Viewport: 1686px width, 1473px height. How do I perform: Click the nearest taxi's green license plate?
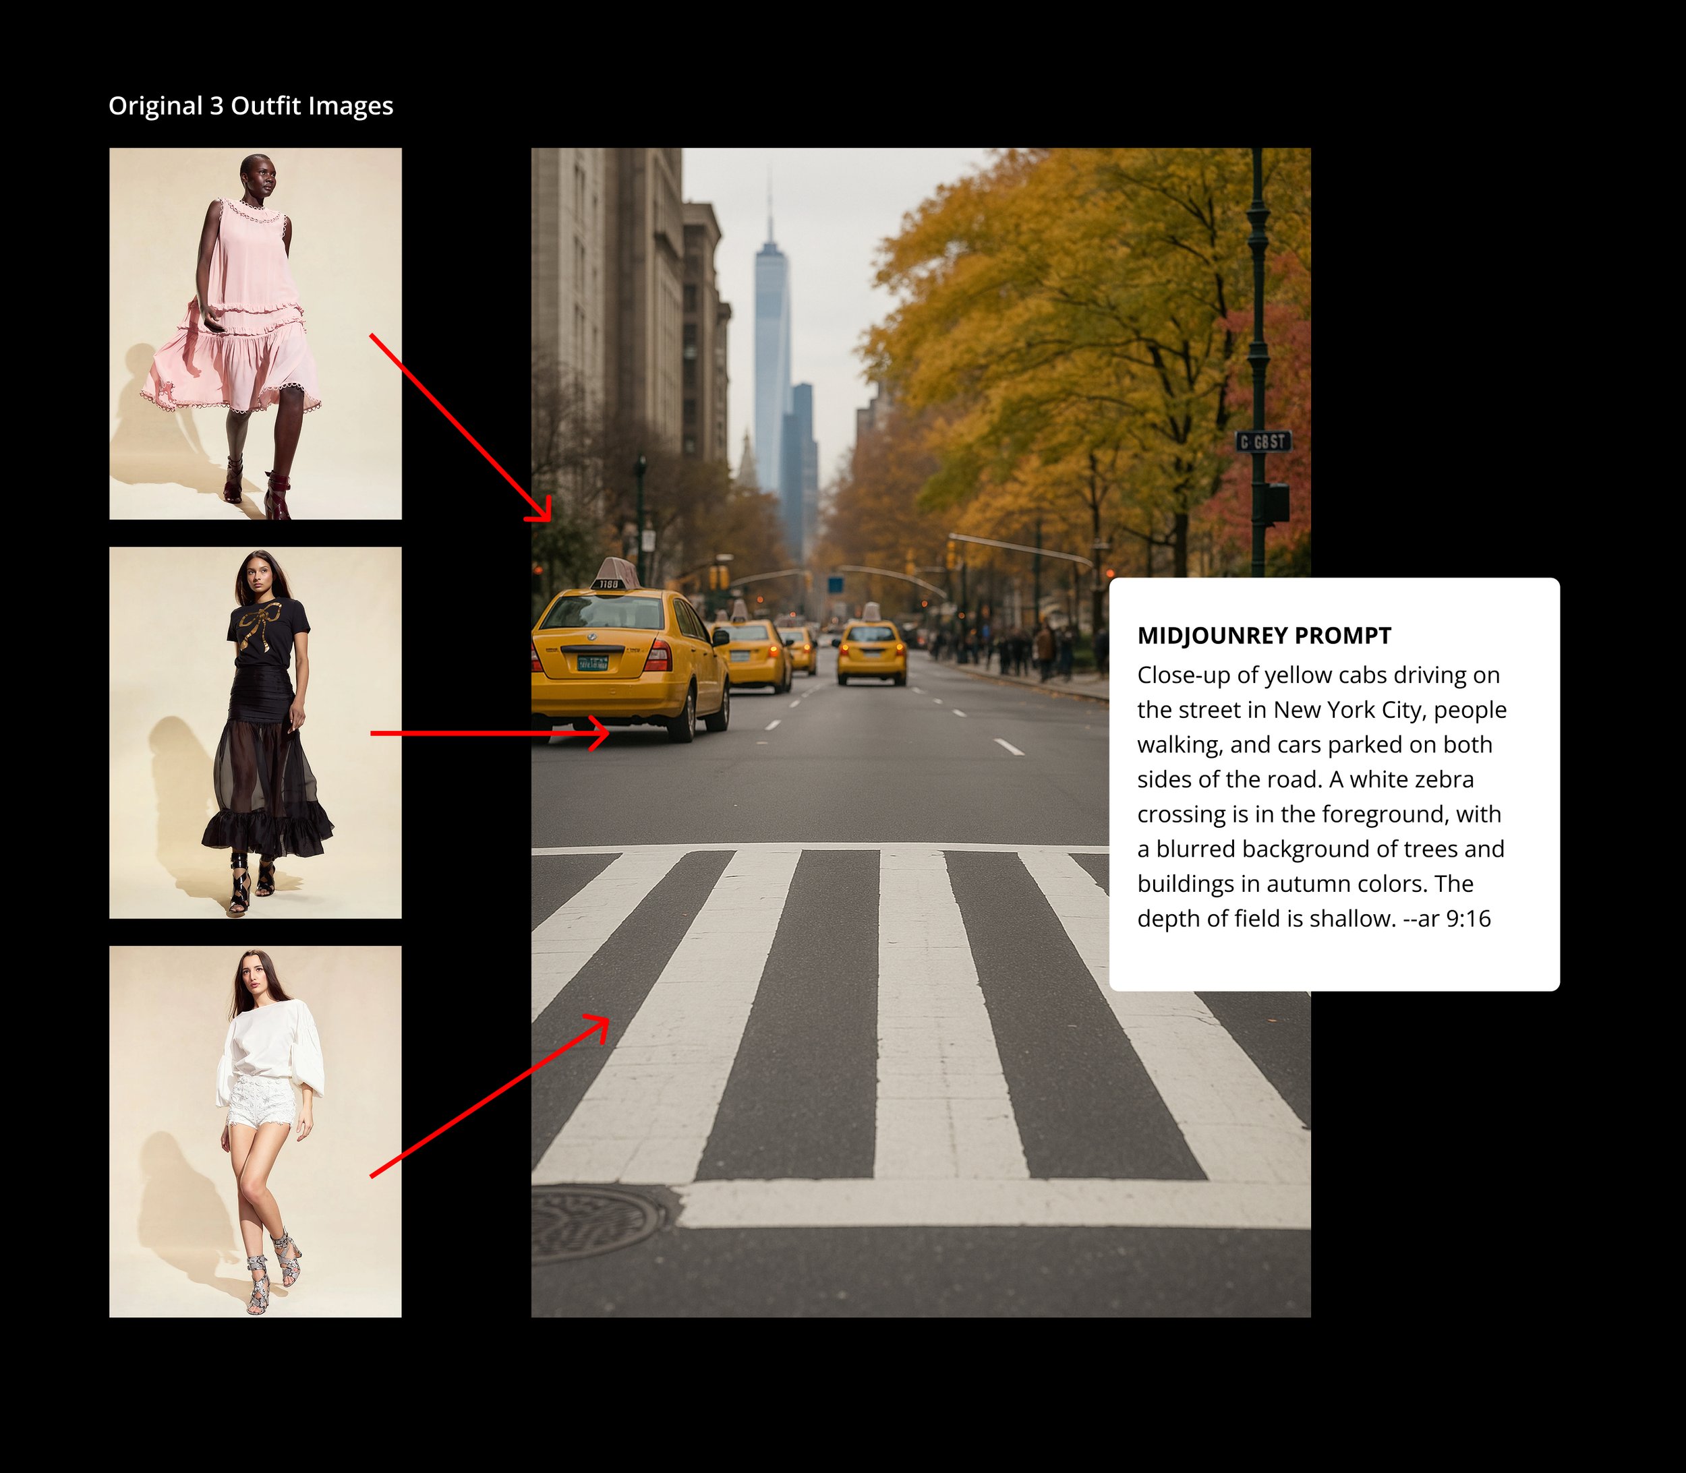click(x=592, y=662)
